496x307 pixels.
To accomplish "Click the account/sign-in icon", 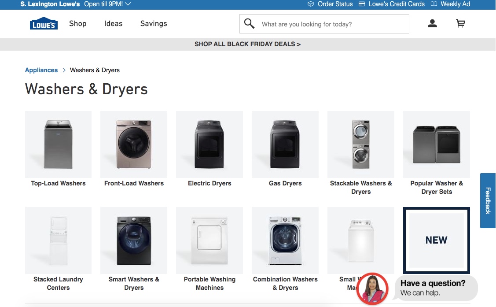I will (432, 23).
